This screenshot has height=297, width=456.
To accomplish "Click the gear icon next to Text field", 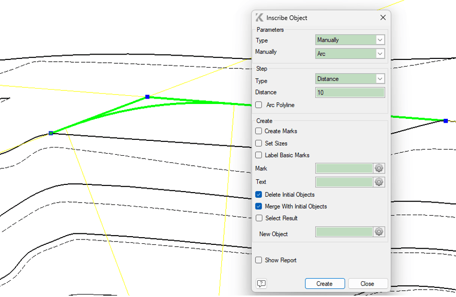I will point(379,182).
